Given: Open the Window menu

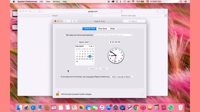Looking at the screenshot, I should [56, 2].
